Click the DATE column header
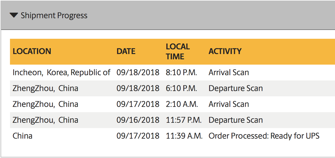 pos(126,51)
